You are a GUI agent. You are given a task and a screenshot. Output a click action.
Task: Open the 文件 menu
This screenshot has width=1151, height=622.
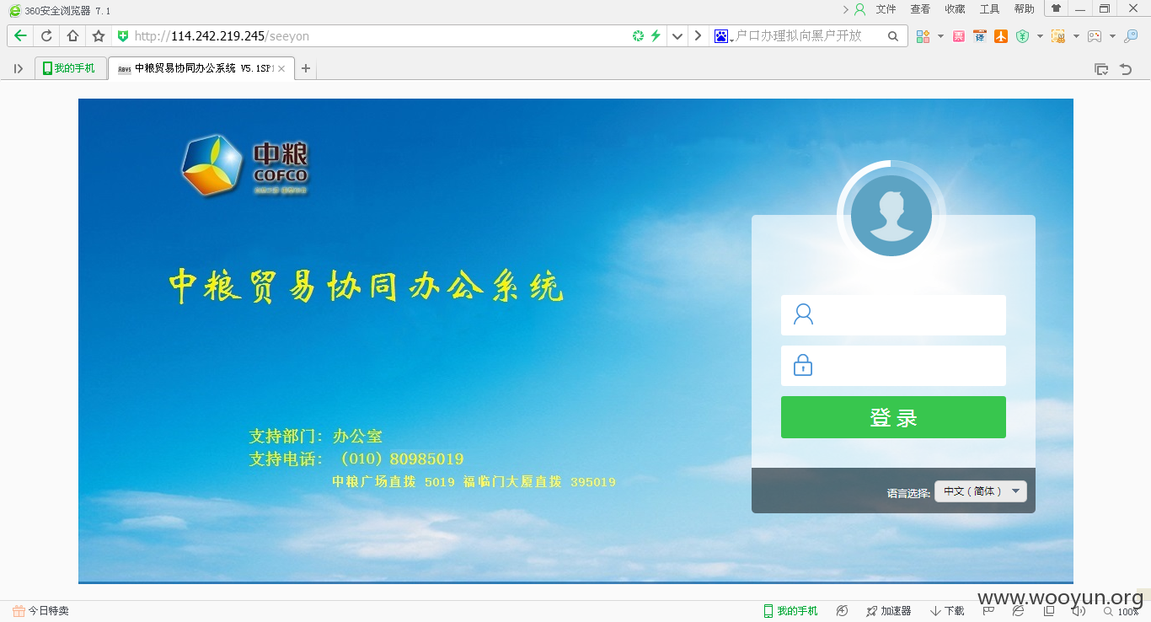886,9
